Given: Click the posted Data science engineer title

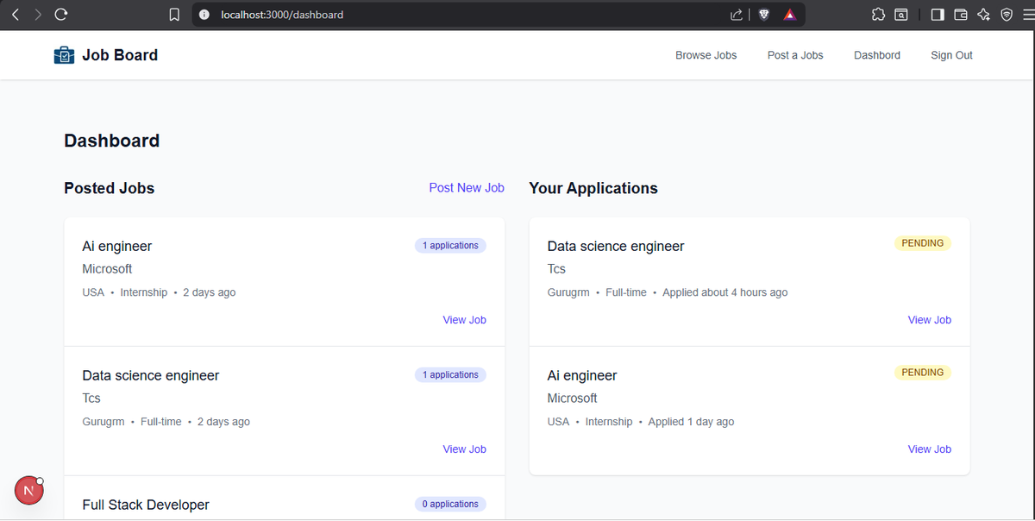Looking at the screenshot, I should [151, 376].
